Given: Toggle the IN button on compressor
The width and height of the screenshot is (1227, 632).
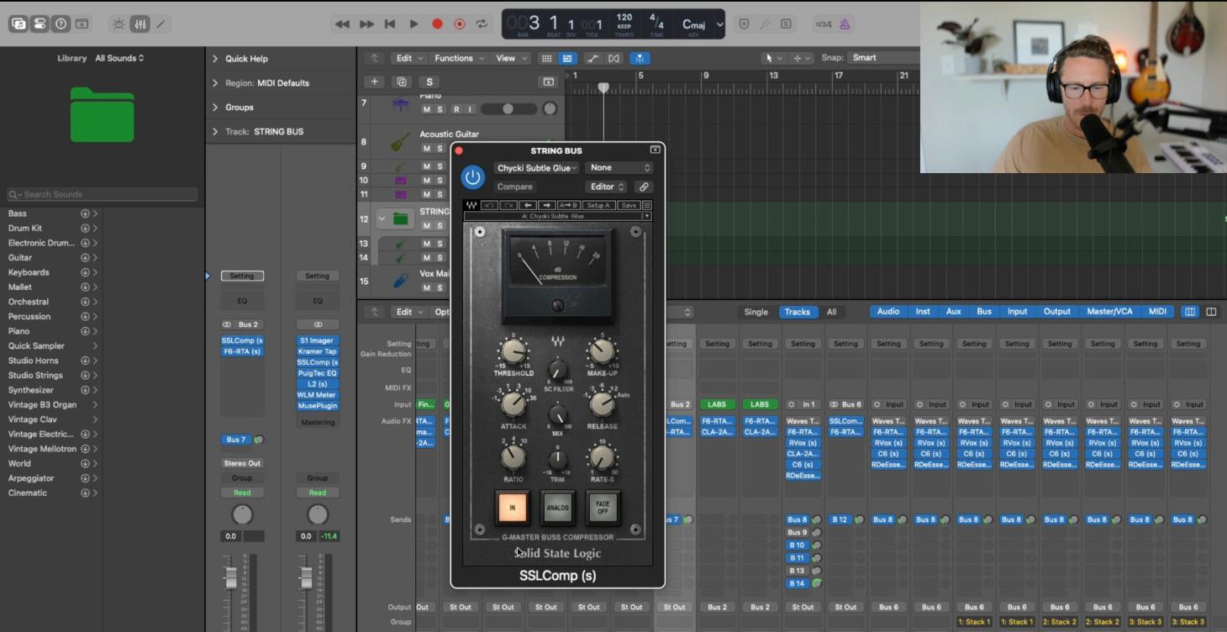Looking at the screenshot, I should tap(512, 508).
